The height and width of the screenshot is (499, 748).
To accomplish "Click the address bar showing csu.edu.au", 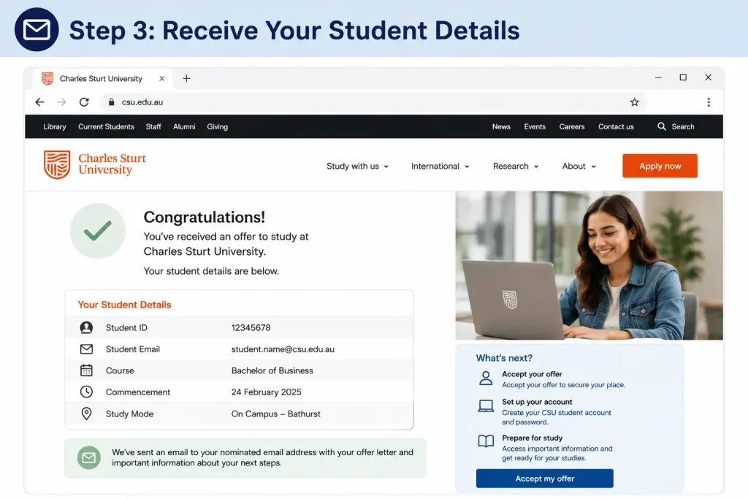I will point(373,102).
